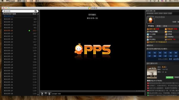Viewport: 179px width, 100px height.
Task: Expand the 播放历史 section header
Action: pyautogui.click(x=162, y=45)
